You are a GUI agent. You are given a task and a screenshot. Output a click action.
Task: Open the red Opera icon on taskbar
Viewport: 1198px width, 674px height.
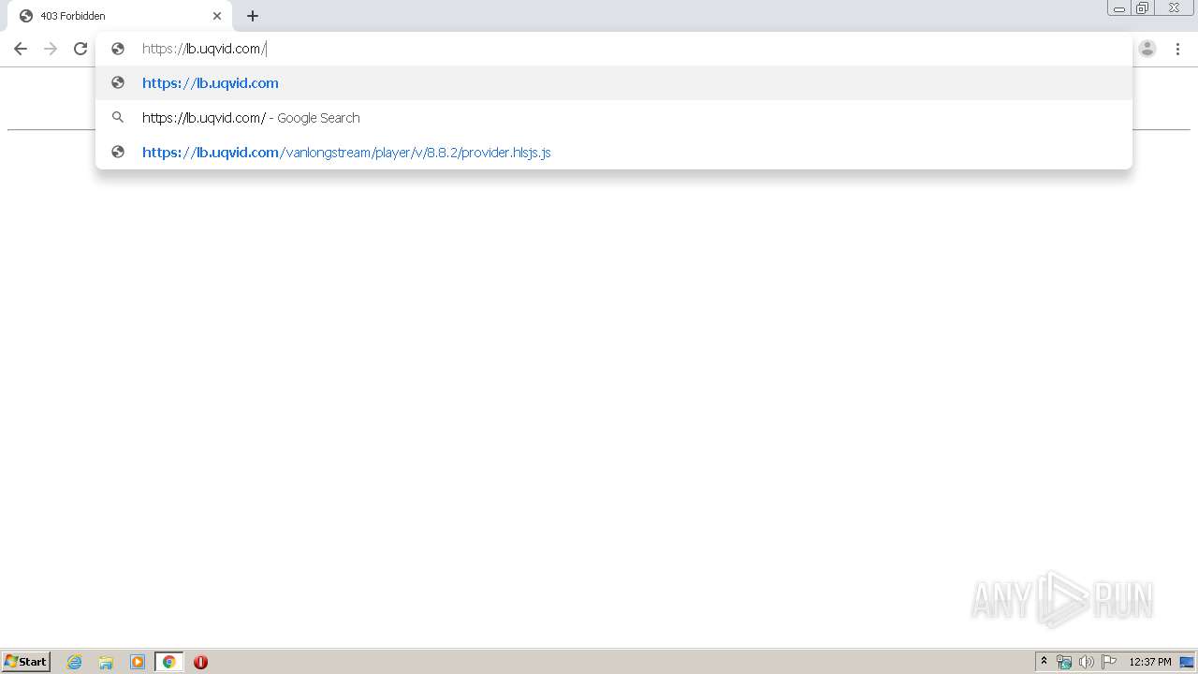point(200,662)
